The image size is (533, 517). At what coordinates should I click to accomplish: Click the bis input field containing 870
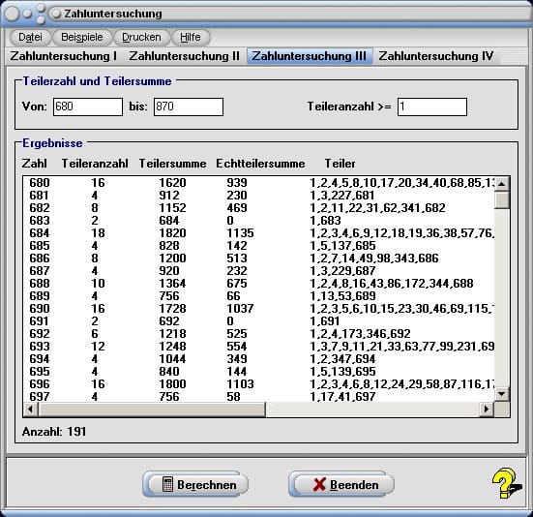point(189,106)
